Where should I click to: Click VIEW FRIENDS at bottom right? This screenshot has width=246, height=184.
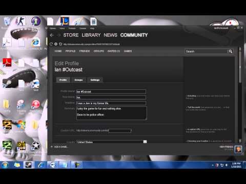[x=227, y=147]
